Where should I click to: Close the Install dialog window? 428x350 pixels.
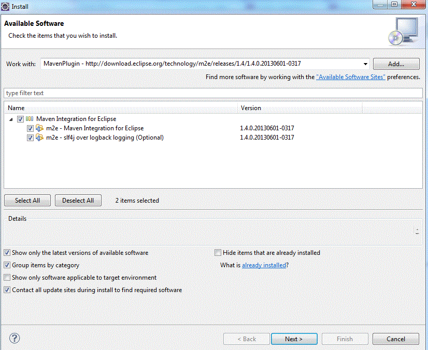point(414,4)
